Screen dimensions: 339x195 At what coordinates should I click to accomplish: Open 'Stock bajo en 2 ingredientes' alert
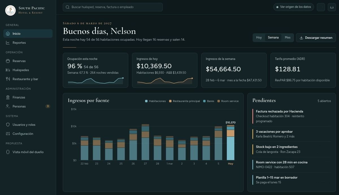pos(292,149)
